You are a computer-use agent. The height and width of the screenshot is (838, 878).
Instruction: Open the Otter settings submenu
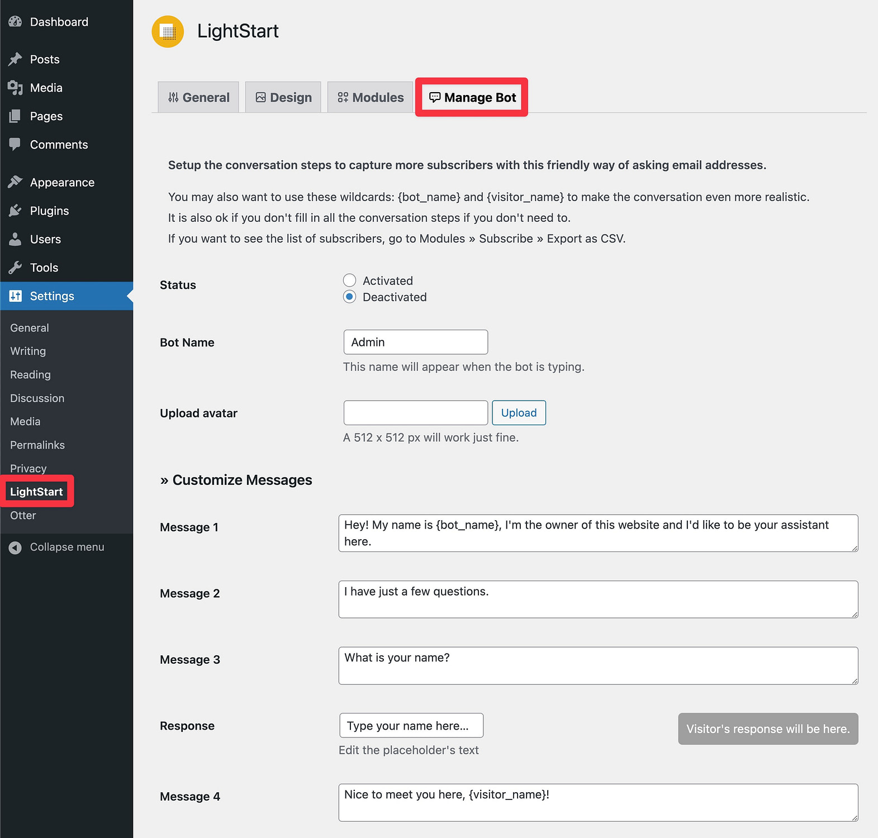(23, 516)
